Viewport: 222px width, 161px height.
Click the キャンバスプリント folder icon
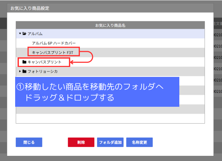pos(24,62)
